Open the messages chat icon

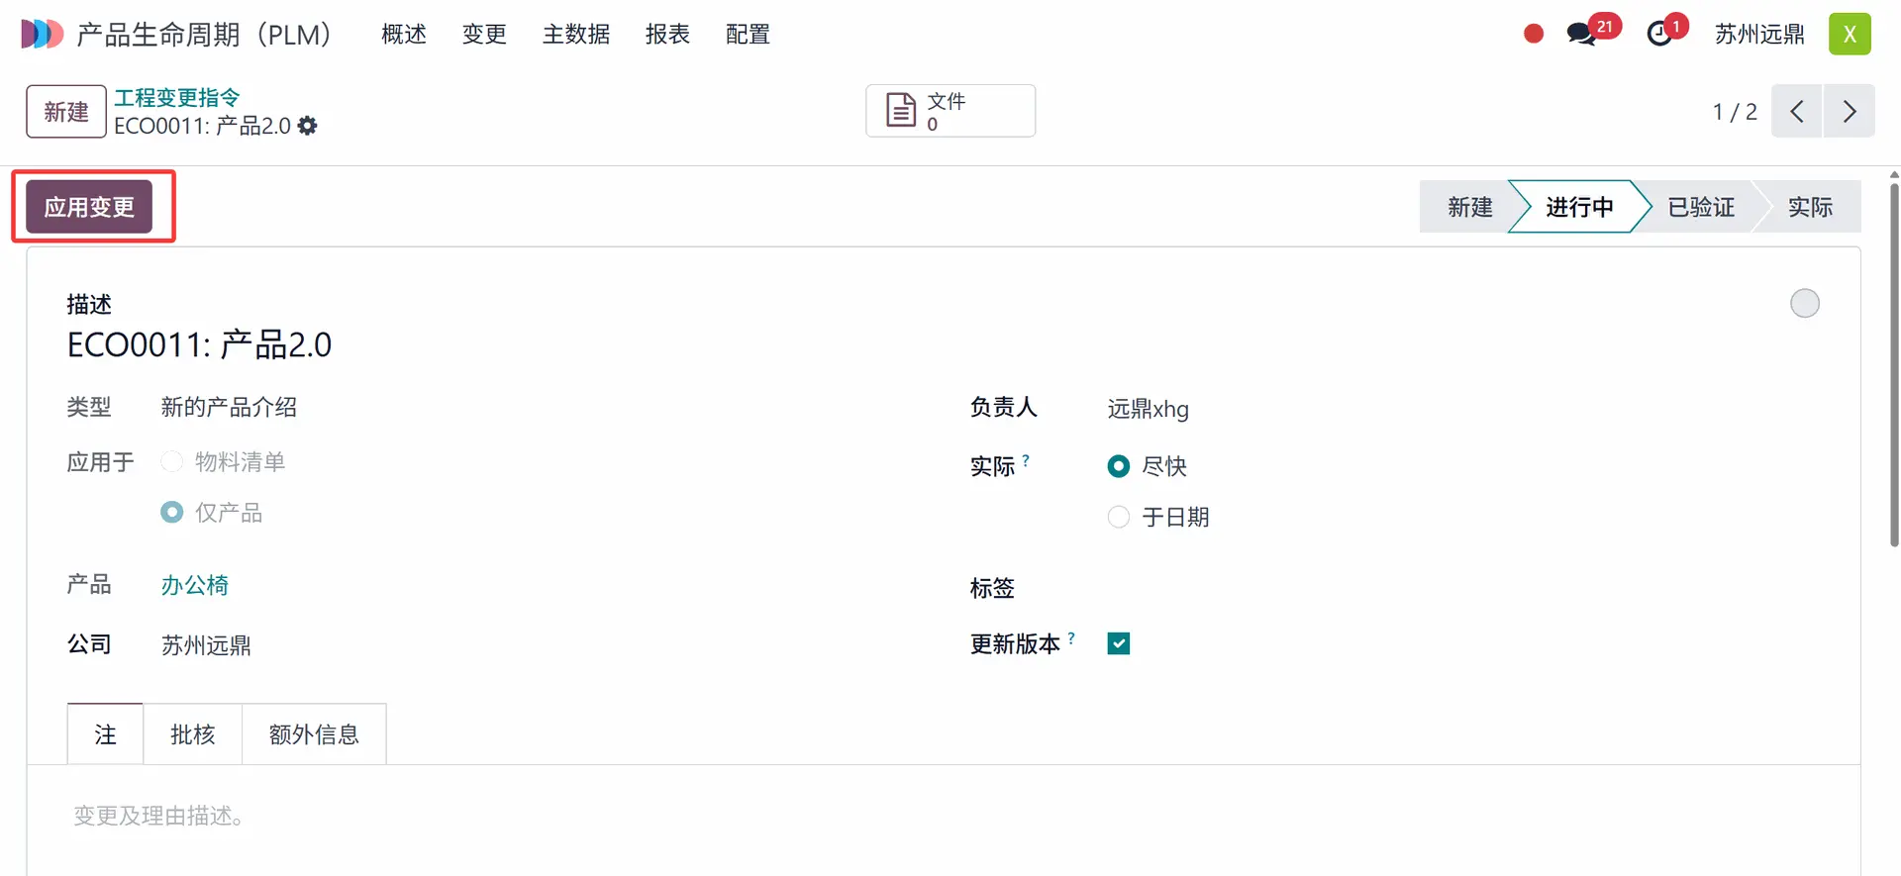(x=1581, y=35)
